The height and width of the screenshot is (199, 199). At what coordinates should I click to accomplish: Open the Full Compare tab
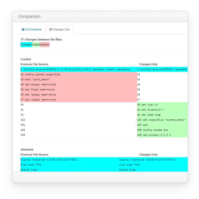[32, 29]
